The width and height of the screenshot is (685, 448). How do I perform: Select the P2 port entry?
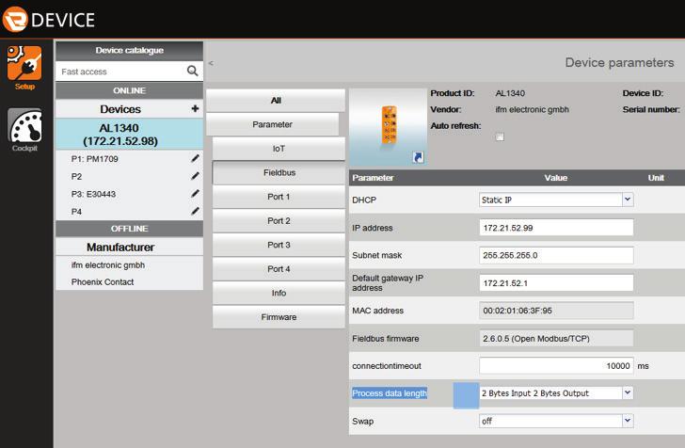click(76, 176)
